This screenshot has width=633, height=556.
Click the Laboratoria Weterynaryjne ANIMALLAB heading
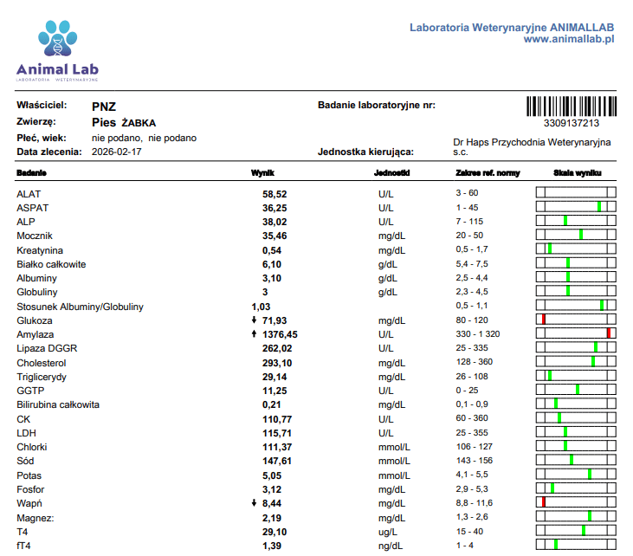(x=512, y=28)
